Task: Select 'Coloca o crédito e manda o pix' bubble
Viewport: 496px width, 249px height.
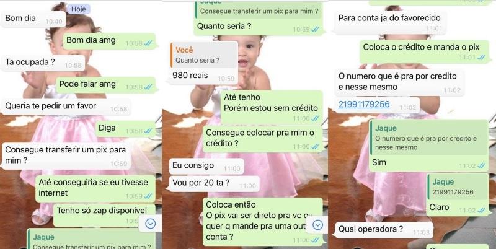Action: [x=425, y=51]
